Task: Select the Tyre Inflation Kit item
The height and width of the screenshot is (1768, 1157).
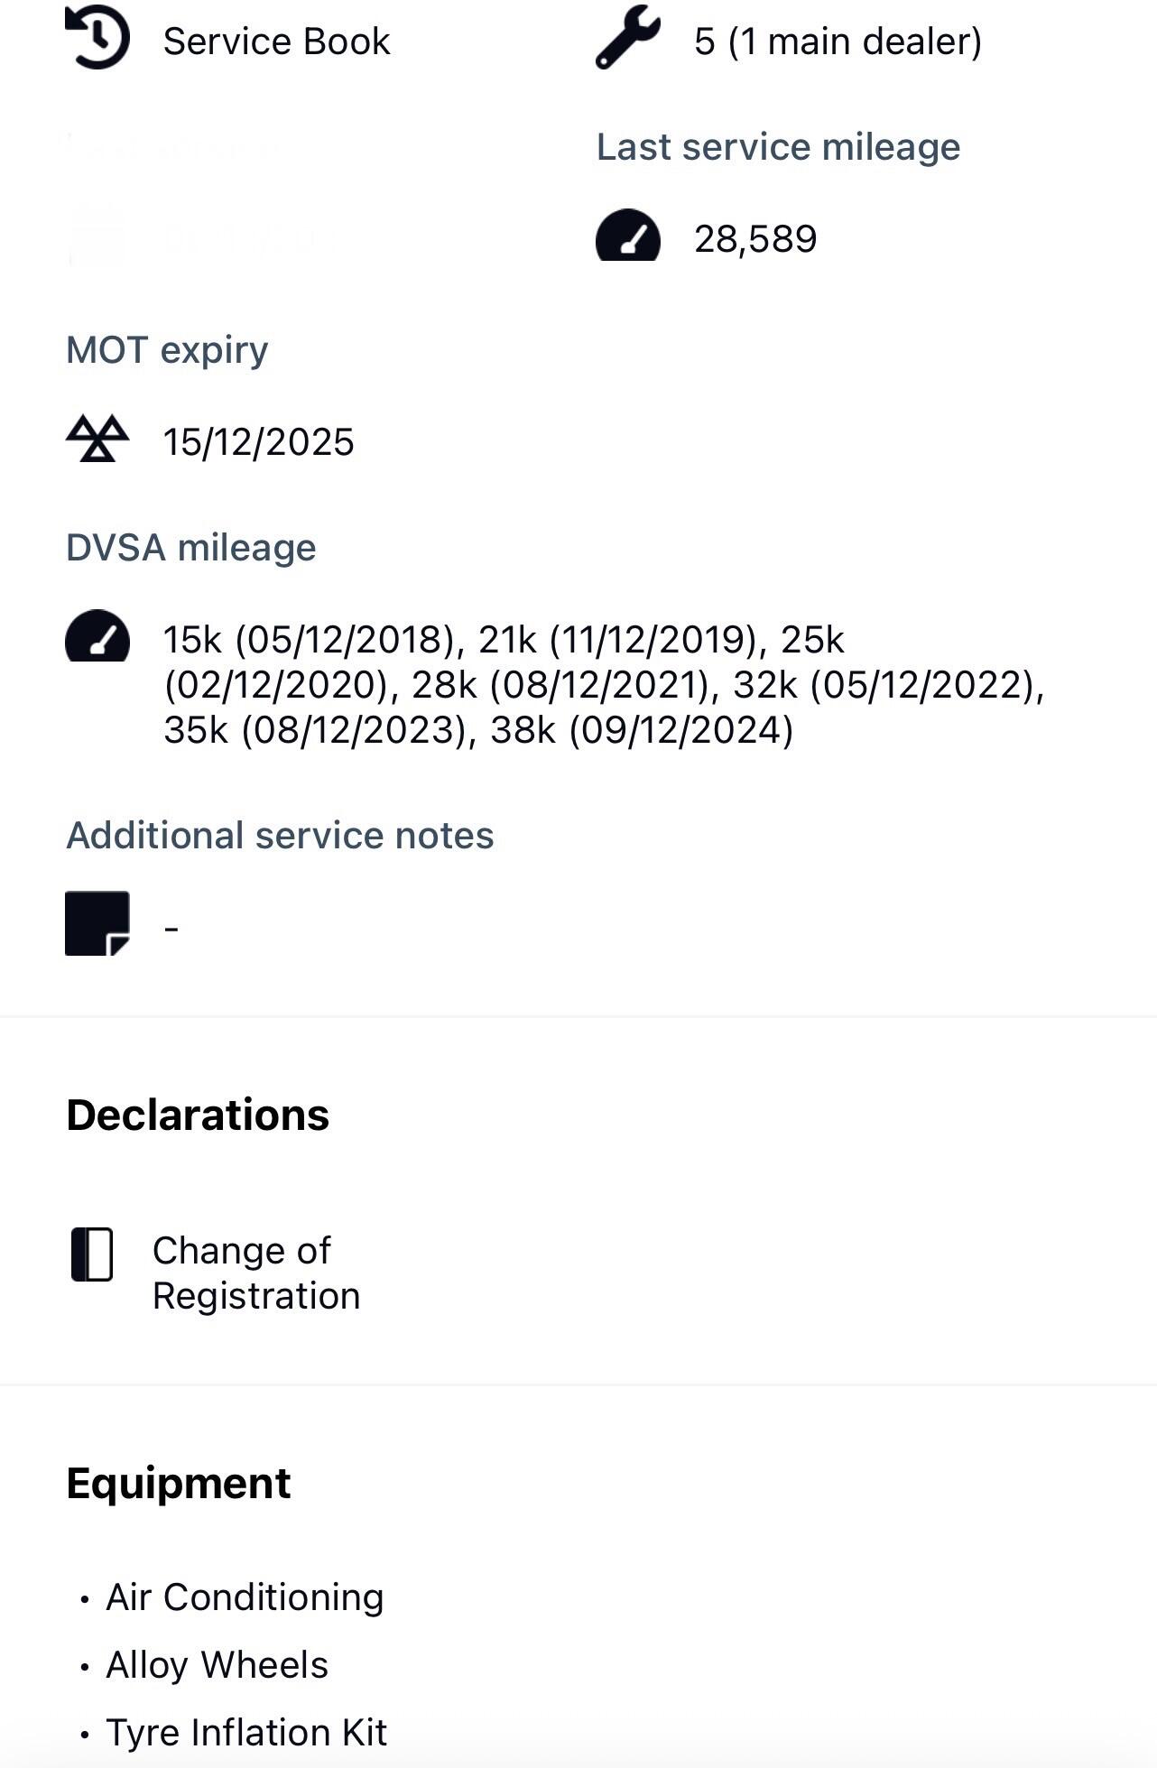Action: 246,1733
